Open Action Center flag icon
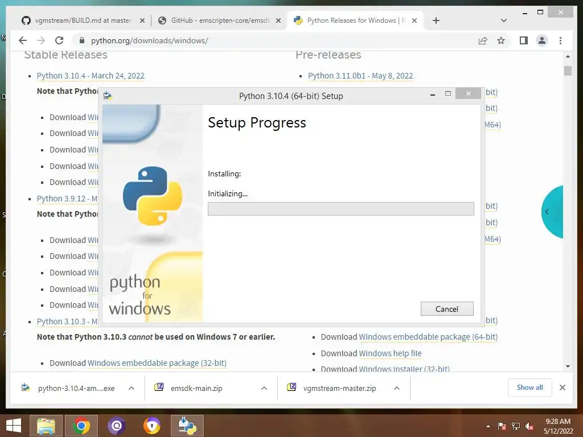583x437 pixels. (502, 426)
